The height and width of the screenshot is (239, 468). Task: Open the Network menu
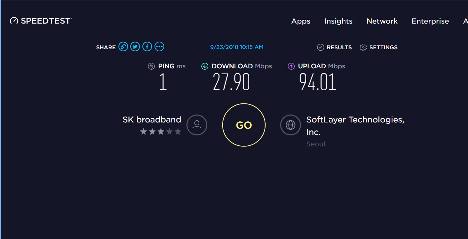[382, 21]
